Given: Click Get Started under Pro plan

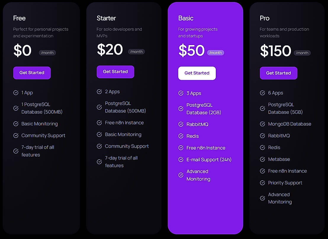Looking at the screenshot, I should (x=279, y=73).
